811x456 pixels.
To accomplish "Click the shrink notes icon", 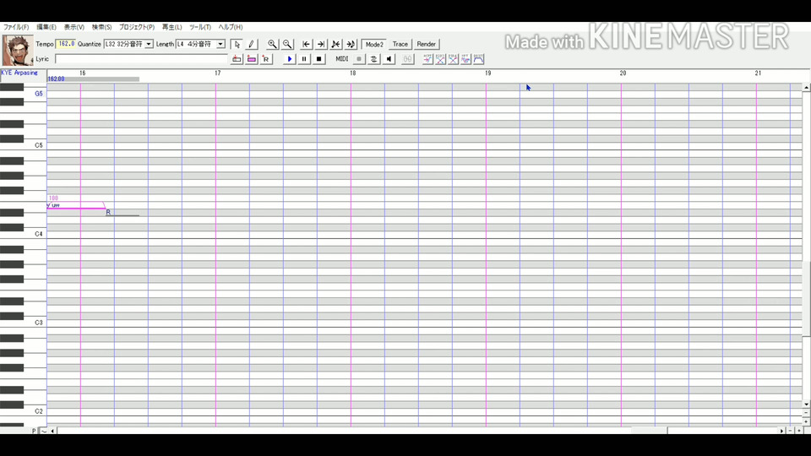I will pyautogui.click(x=335, y=44).
